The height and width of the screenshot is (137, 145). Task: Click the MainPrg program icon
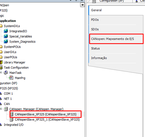[x=11, y=78]
